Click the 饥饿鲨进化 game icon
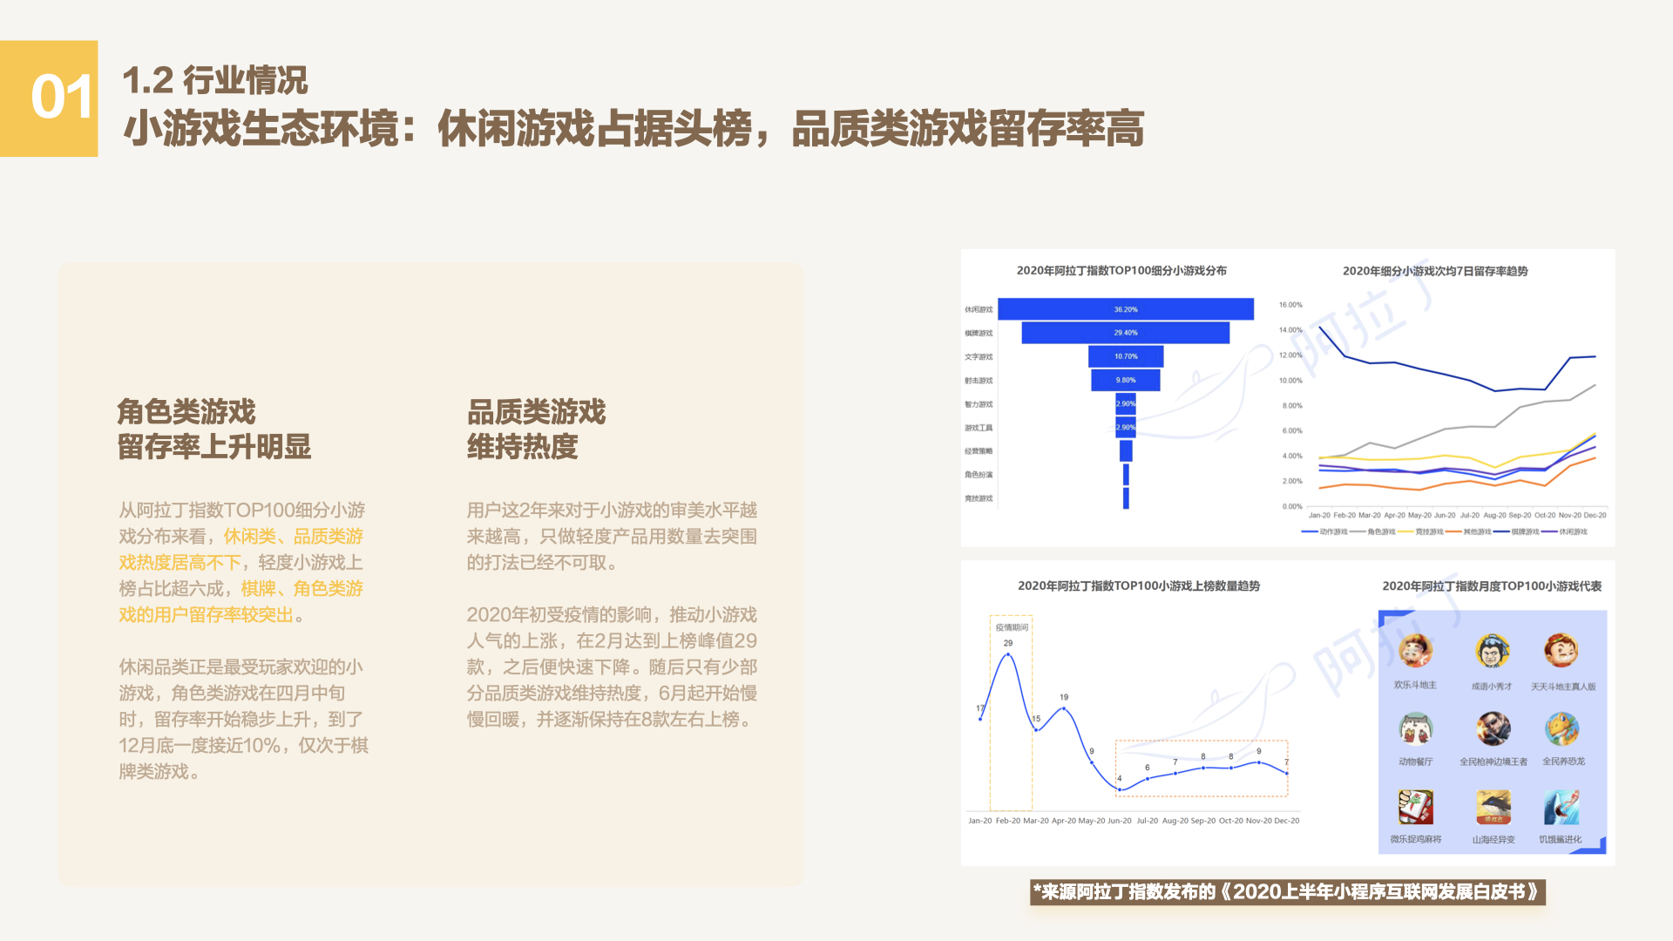Image resolution: width=1673 pixels, height=941 pixels. [1561, 807]
